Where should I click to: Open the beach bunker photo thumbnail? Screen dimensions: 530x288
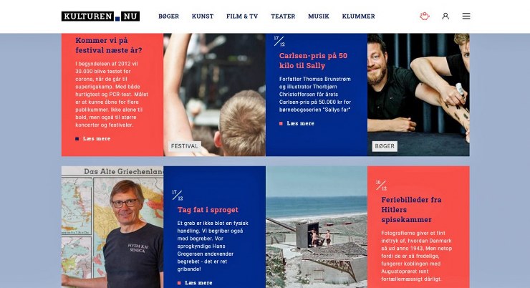click(317, 227)
